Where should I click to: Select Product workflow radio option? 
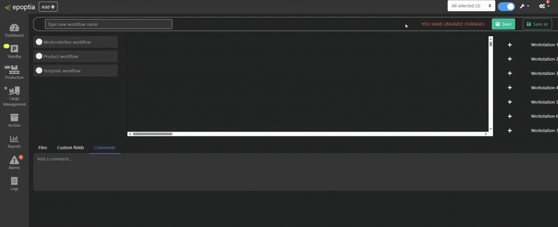(39, 56)
